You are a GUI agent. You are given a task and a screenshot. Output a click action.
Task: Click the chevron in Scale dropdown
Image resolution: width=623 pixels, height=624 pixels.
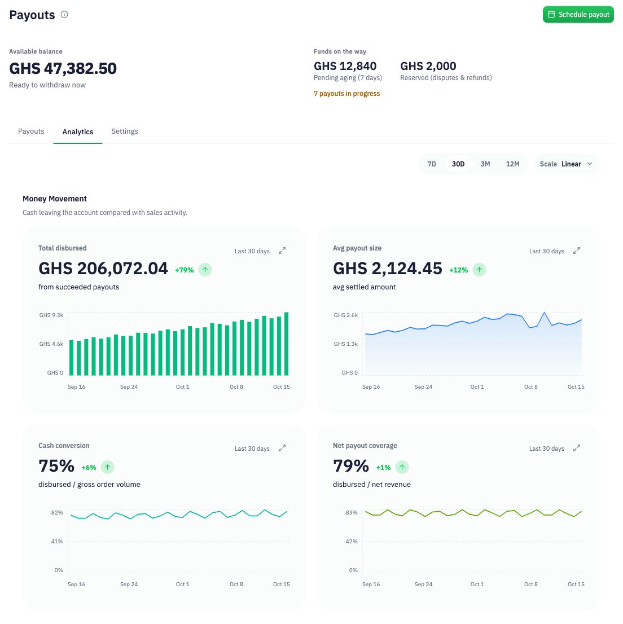(590, 164)
